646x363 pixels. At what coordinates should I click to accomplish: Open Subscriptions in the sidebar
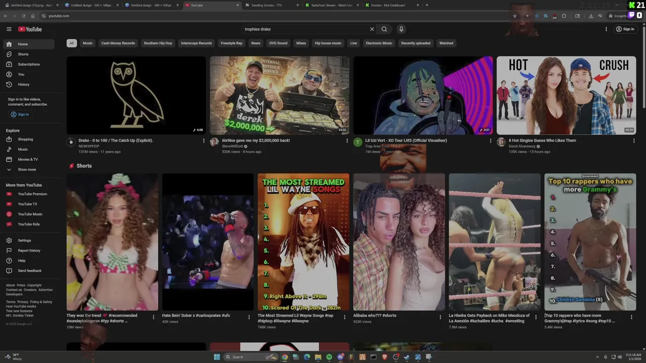29,64
